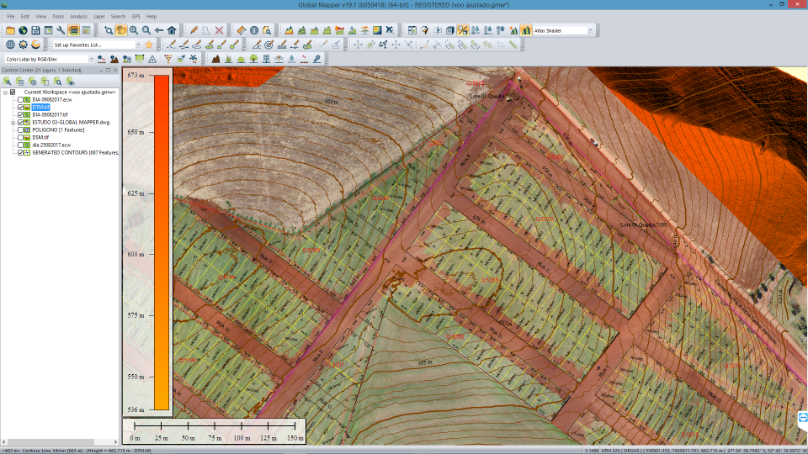Toggle ESTUDO 03-GLOBAL MAPPER.dwg checkbox
The image size is (808, 454).
coord(20,123)
